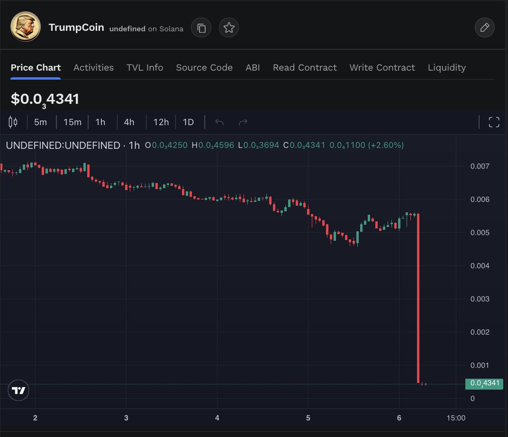Switch to the Source Code tab
Screen dimensions: 508x437
click(x=204, y=67)
